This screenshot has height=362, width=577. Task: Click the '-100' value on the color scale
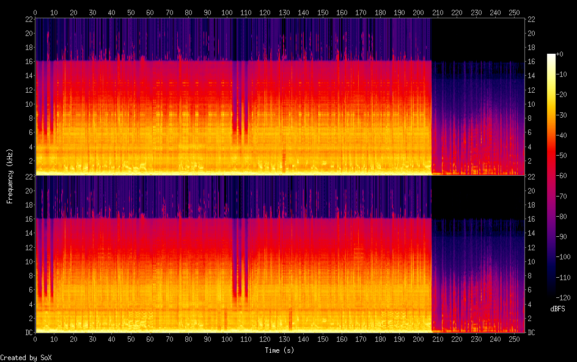(564, 257)
